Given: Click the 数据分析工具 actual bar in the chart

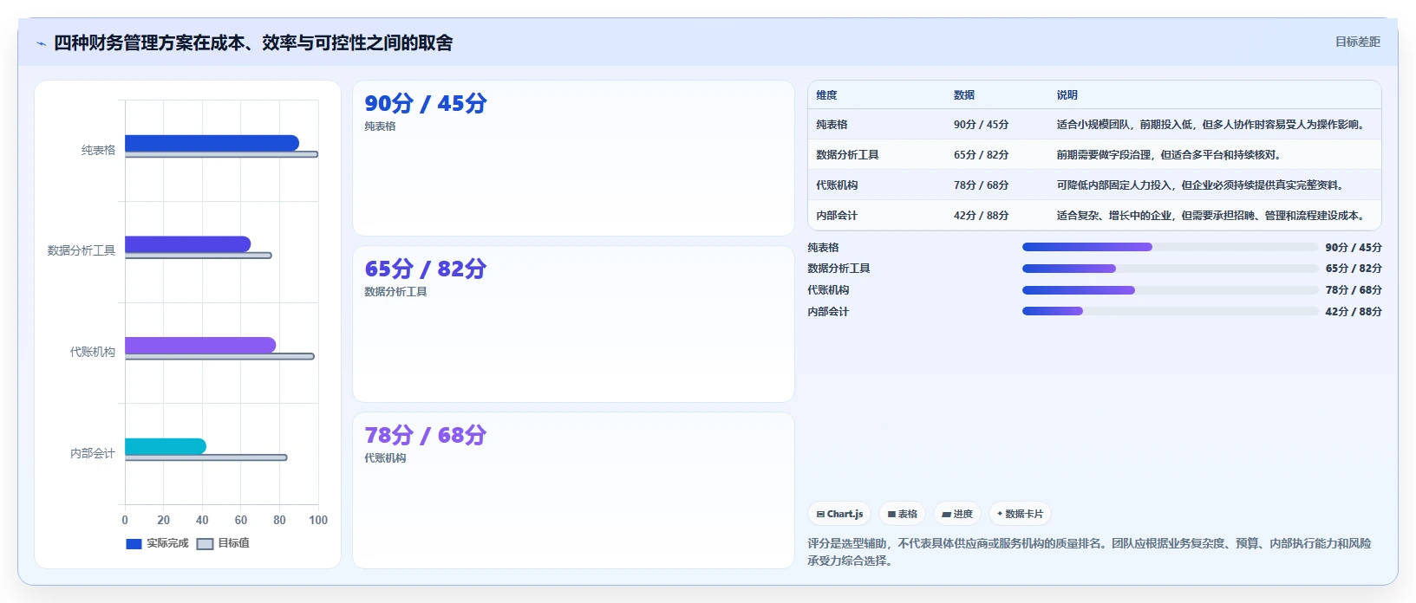Looking at the screenshot, I should point(187,244).
